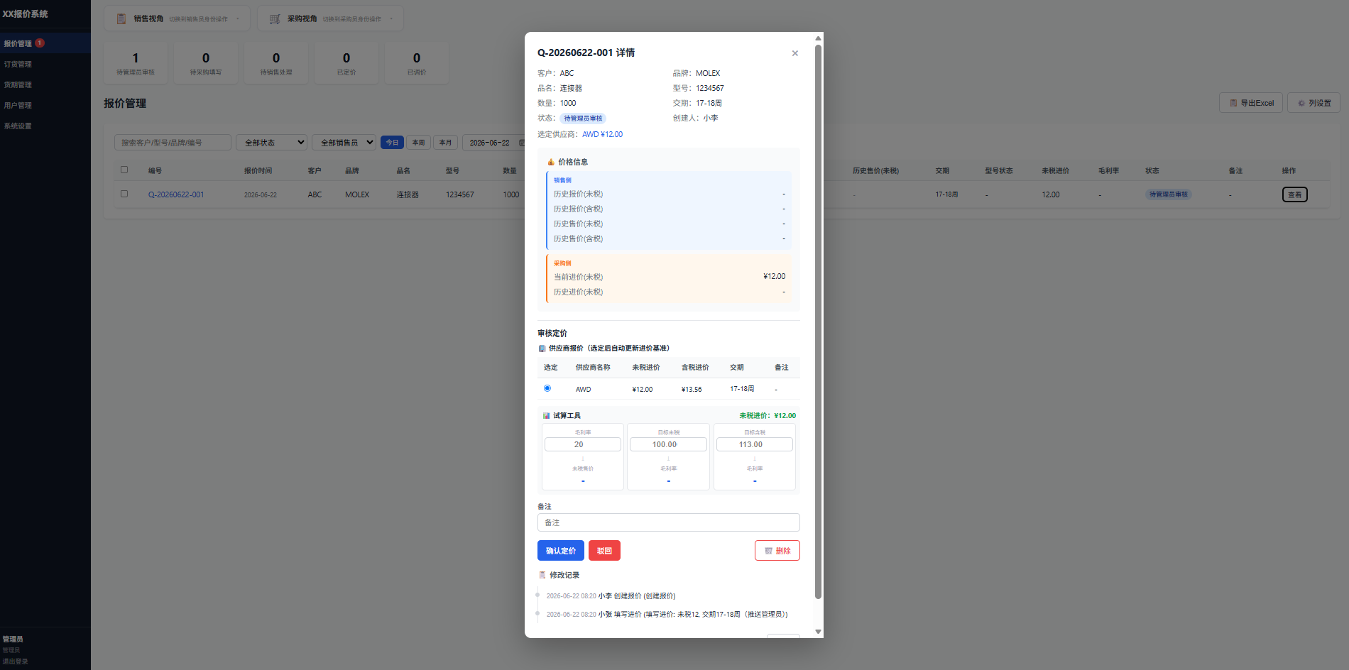This screenshot has width=1349, height=670.
Task: Click the 确认定价 button
Action: click(x=561, y=551)
